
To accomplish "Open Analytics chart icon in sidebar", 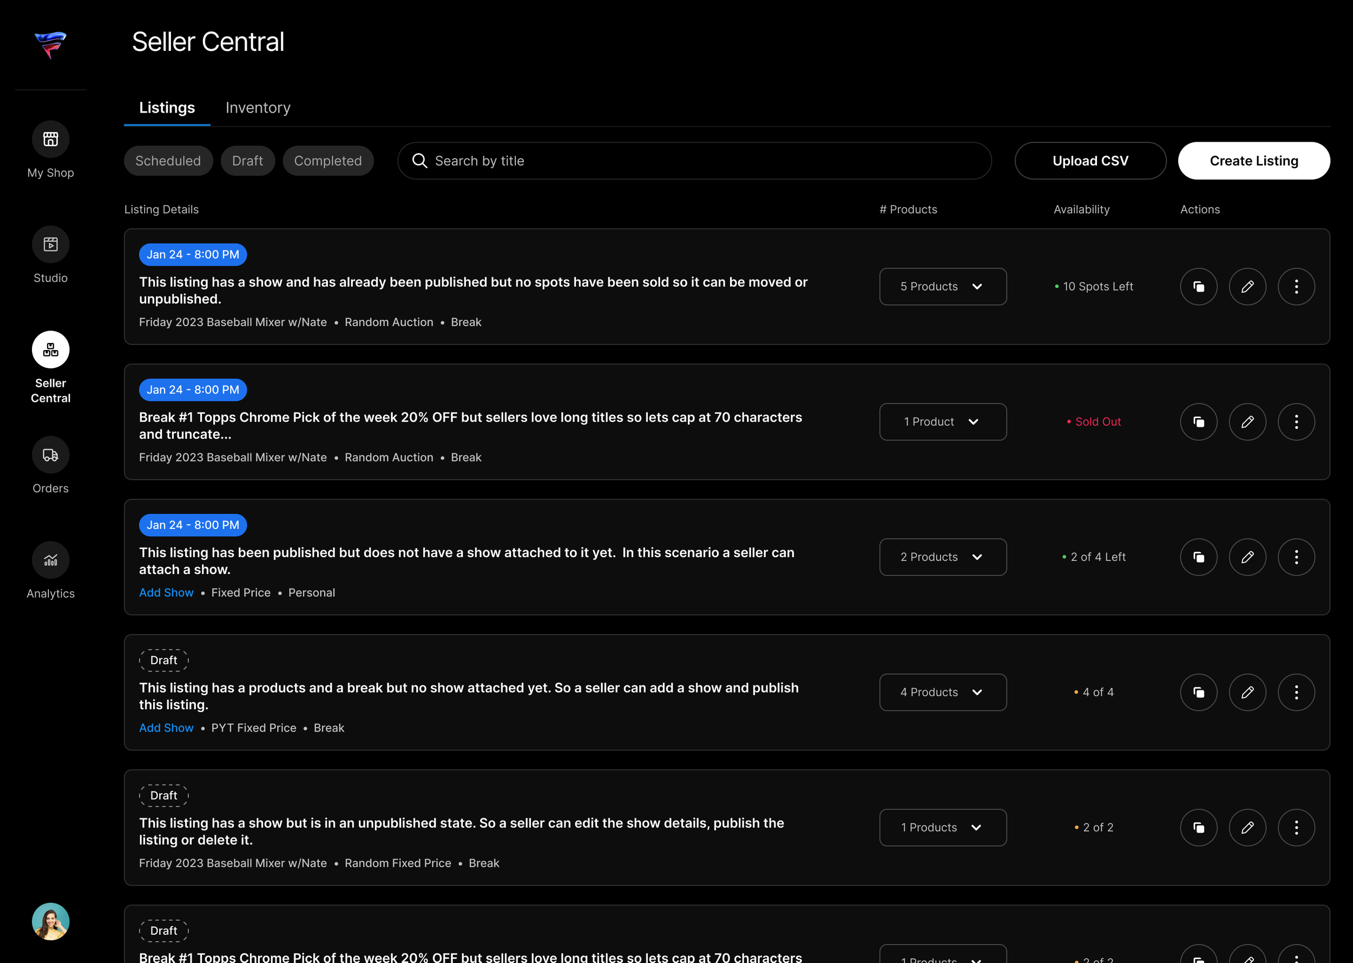I will pyautogui.click(x=50, y=560).
